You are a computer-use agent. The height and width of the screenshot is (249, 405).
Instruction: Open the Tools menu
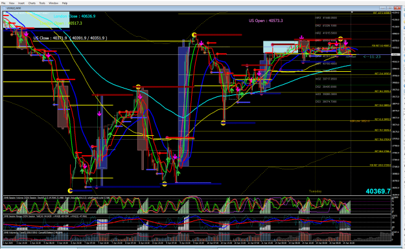[42, 3]
